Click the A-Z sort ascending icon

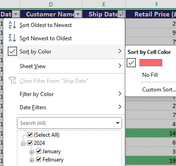tap(12, 25)
